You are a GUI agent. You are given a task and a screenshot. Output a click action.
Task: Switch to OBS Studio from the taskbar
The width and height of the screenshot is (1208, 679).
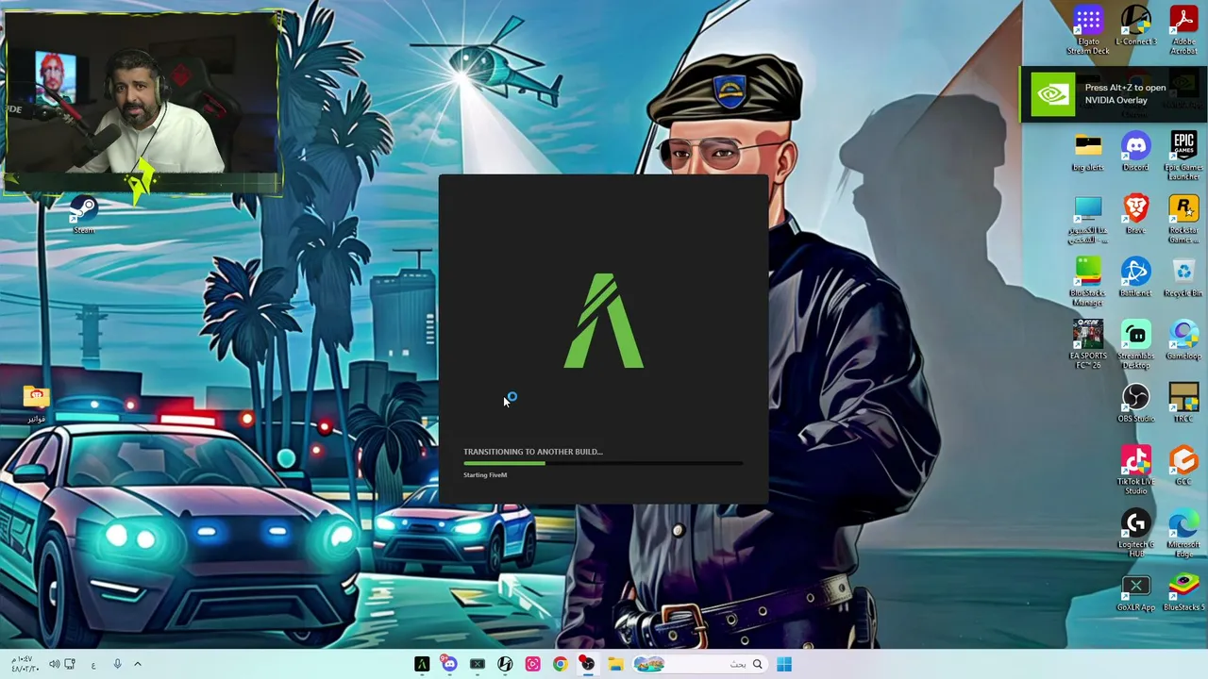pos(587,664)
